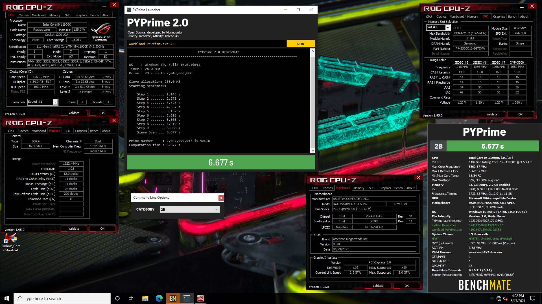Open Bench tab in CPU-Z Memory window
This screenshot has height=304, width=542.
coord(94,131)
